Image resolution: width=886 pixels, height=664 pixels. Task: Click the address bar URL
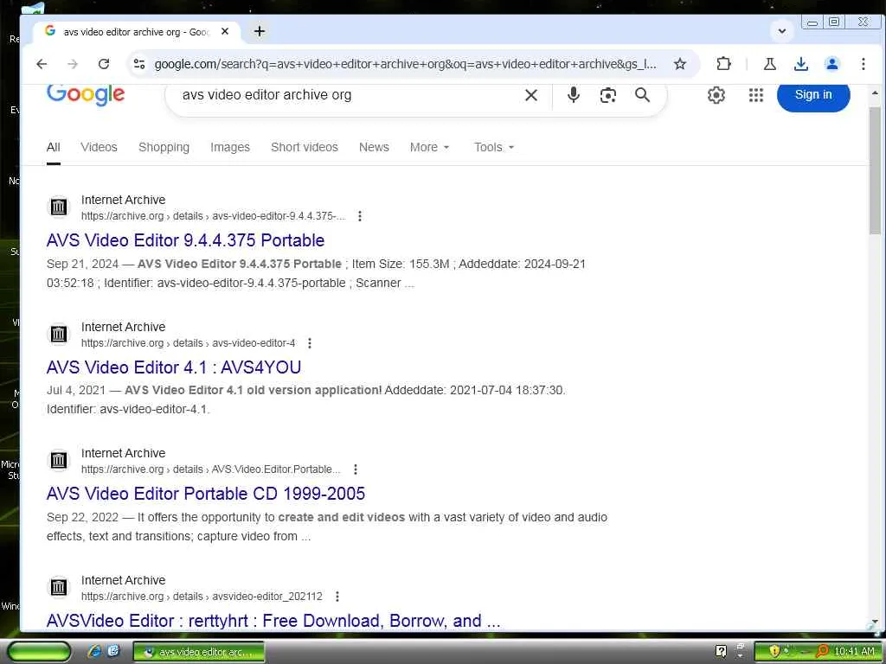click(405, 64)
